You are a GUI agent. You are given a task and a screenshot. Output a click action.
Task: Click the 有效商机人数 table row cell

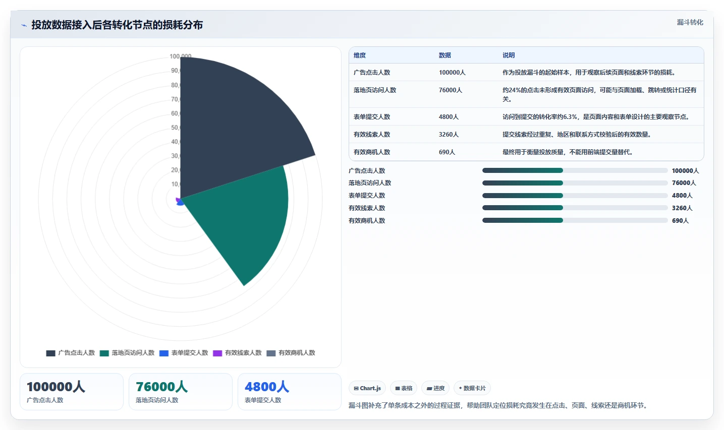pos(372,152)
